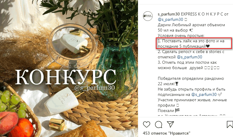Click the text Победителя определим рандомно
The image size is (233, 137).
coord(191,78)
